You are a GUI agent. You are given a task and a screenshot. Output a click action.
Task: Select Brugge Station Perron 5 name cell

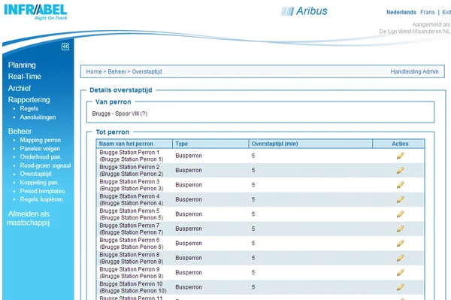pos(131,214)
